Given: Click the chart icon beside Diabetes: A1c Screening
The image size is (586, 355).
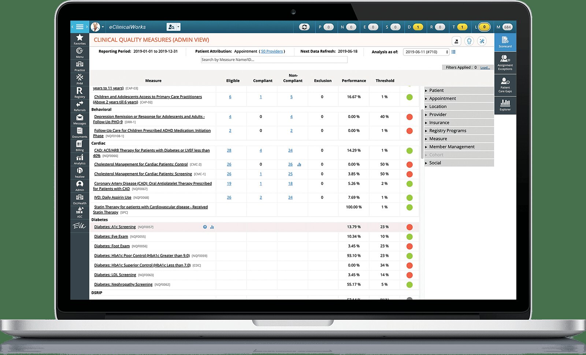Looking at the screenshot, I should tap(212, 227).
